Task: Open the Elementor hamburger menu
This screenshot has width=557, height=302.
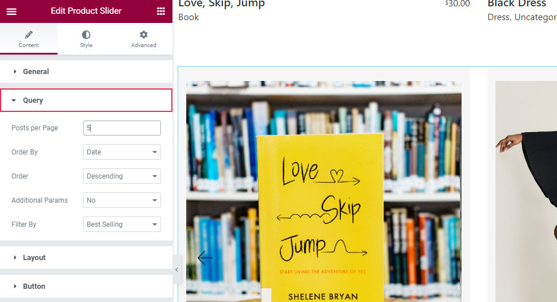Action: 11,11
